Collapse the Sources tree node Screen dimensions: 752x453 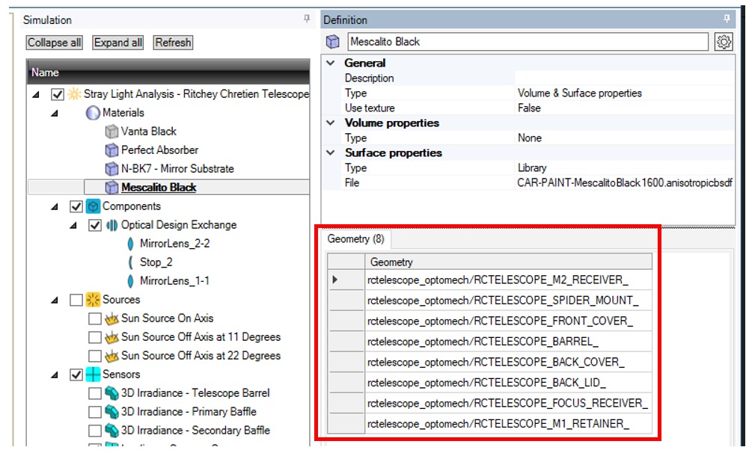coord(55,301)
